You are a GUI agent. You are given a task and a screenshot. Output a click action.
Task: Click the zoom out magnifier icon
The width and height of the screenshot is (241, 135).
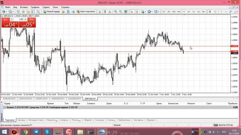click(120, 12)
